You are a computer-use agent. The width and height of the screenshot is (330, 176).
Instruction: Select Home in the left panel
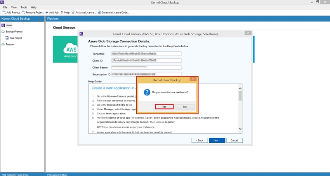coord(9,25)
